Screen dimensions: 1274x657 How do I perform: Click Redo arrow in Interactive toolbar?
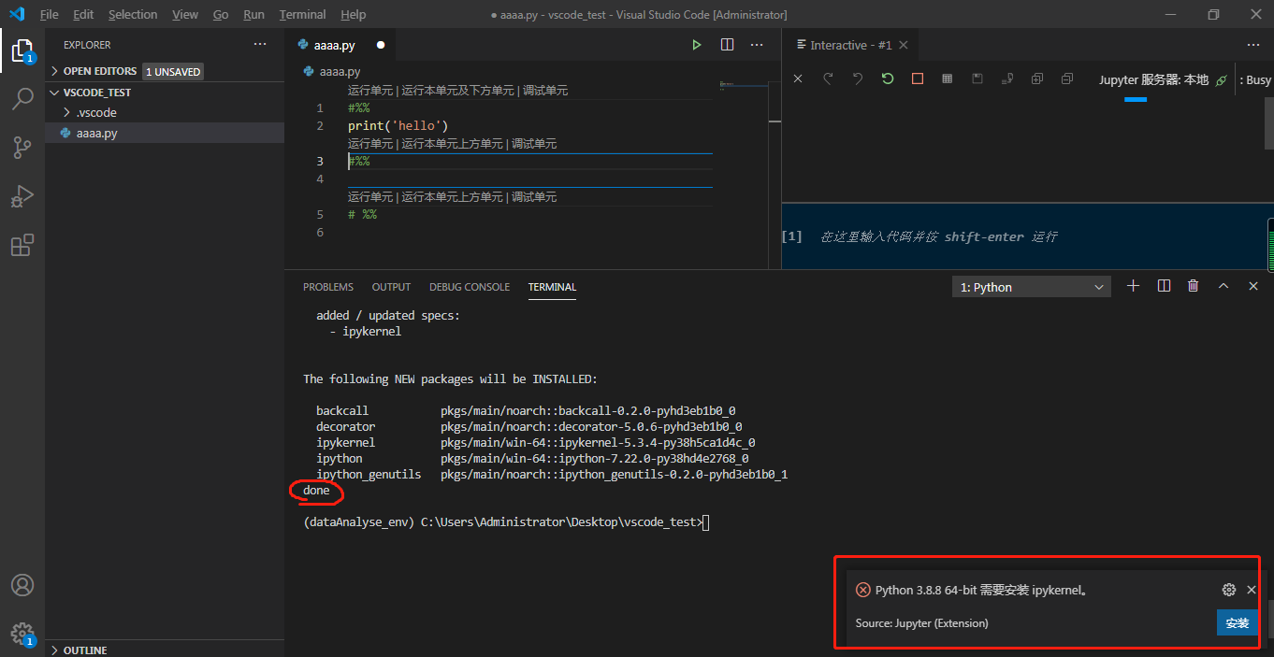(828, 79)
